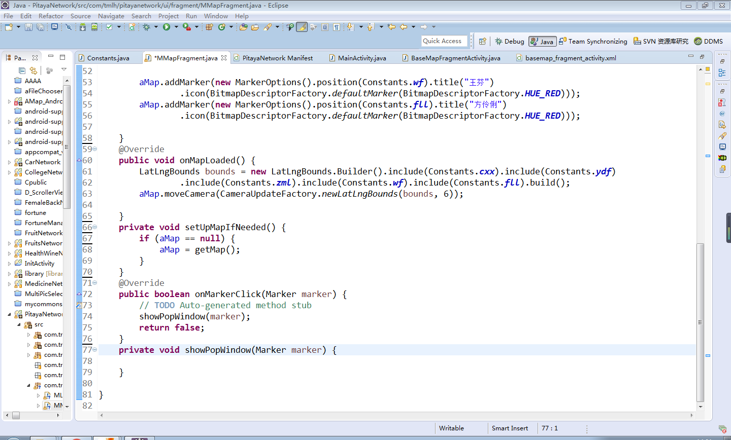The width and height of the screenshot is (731, 440).
Task: Expand the CarNetwork project node
Action: click(10, 162)
